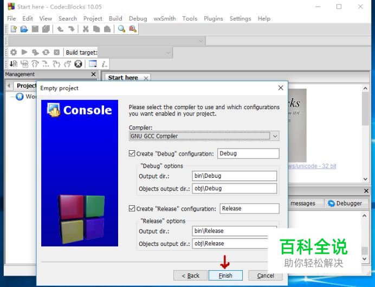Click the Run to cursor icon
The image size is (375, 287).
tap(24, 64)
